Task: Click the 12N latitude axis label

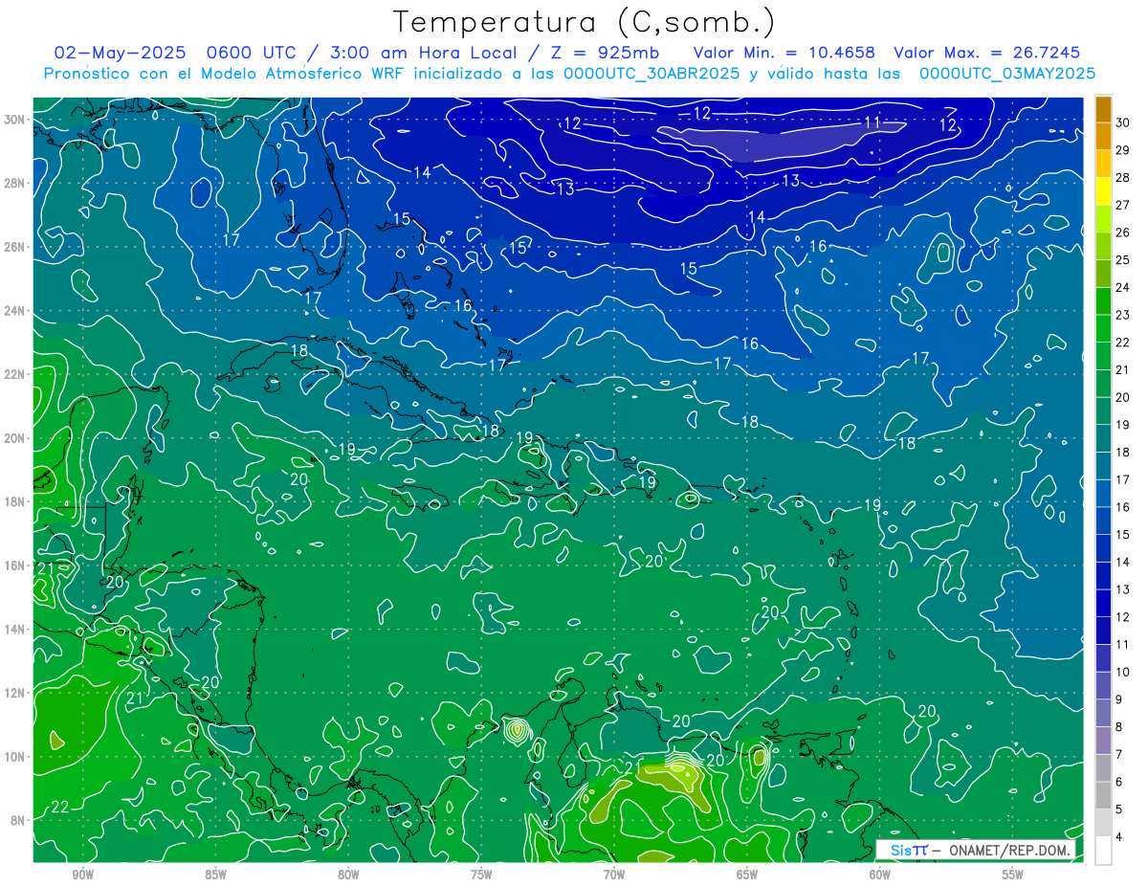Action: 15,693
